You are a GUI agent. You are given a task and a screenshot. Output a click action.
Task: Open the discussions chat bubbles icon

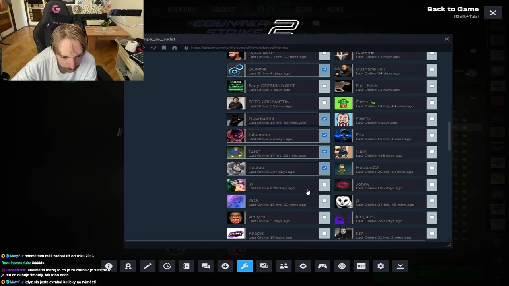(x=206, y=266)
